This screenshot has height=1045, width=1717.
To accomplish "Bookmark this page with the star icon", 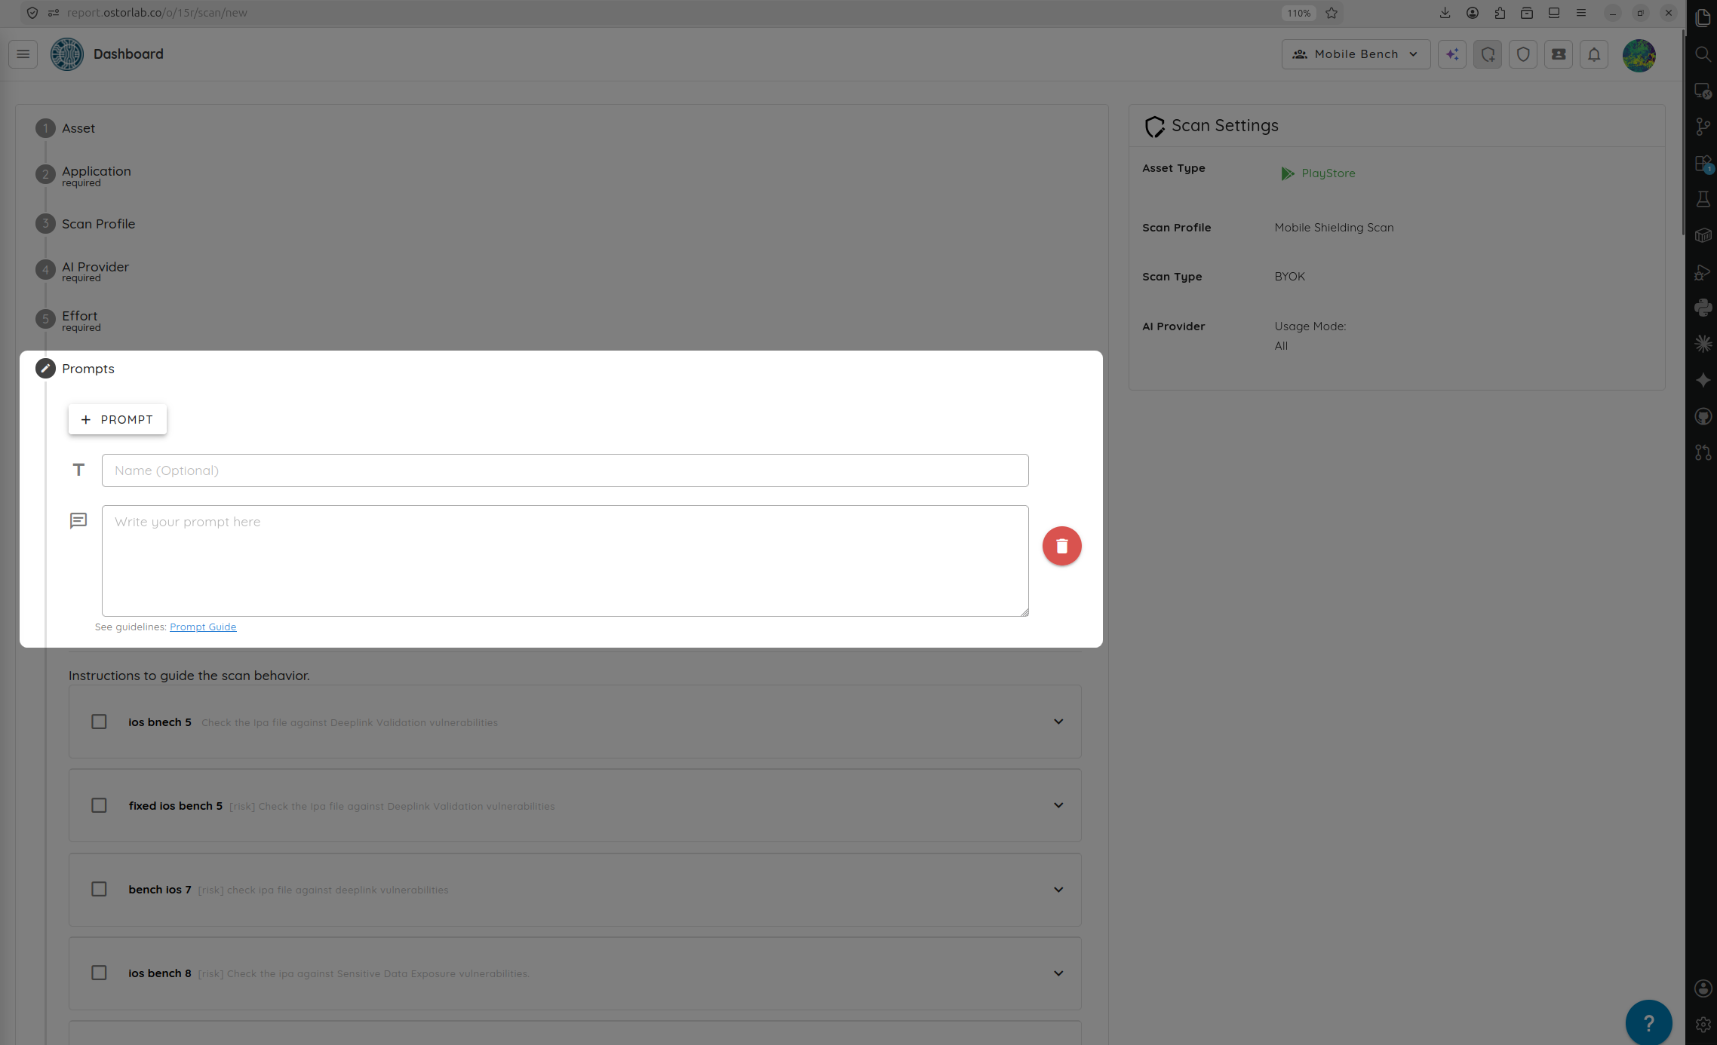I will coord(1332,13).
